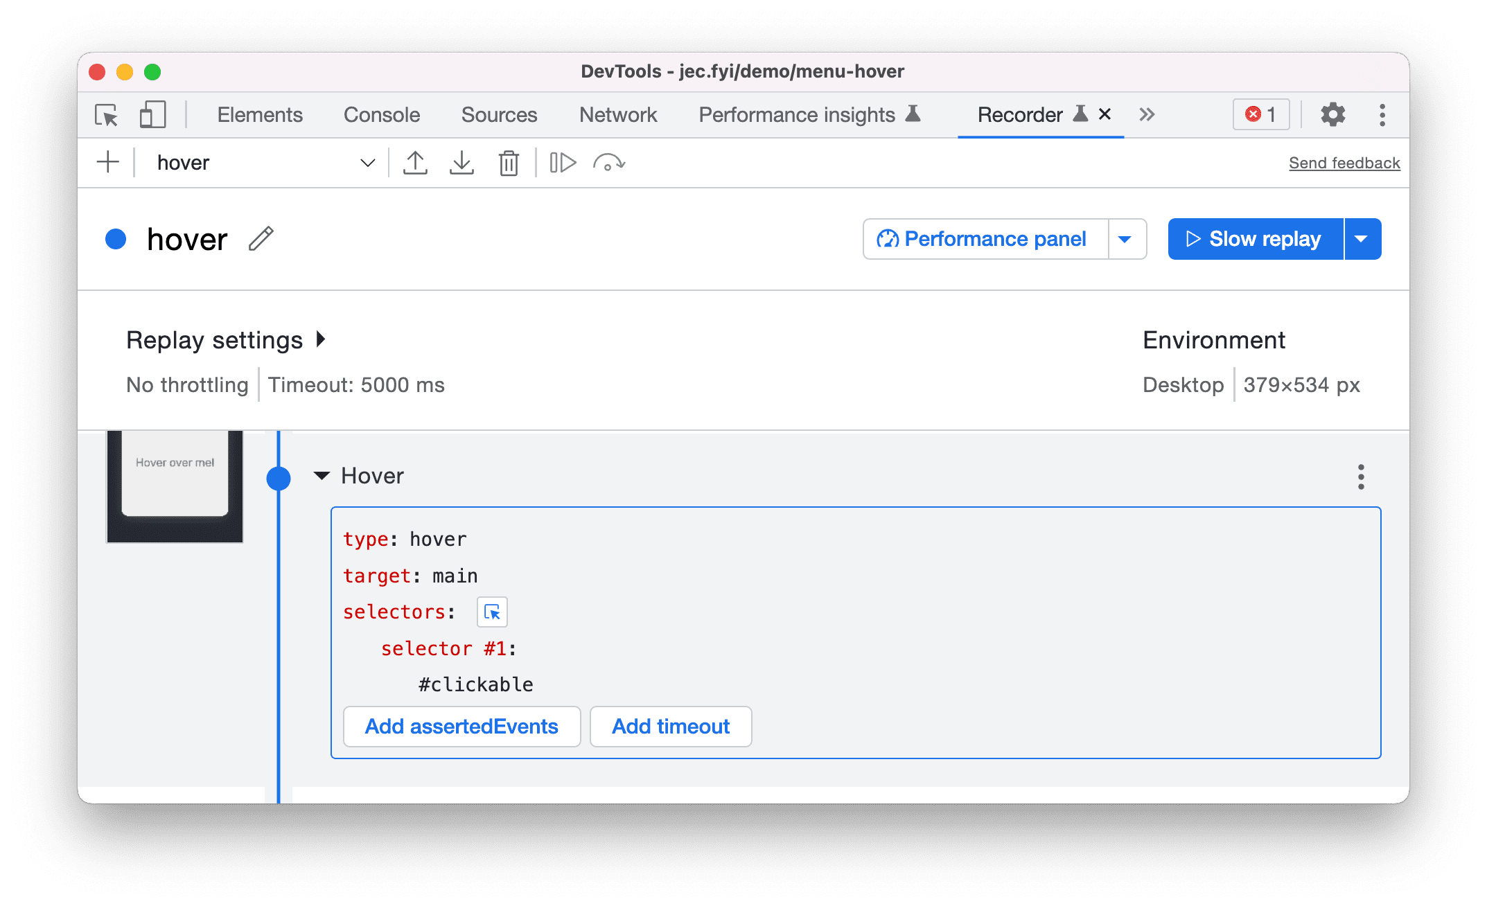The width and height of the screenshot is (1487, 906).
Task: Click the Add assertedEvents button
Action: (461, 727)
